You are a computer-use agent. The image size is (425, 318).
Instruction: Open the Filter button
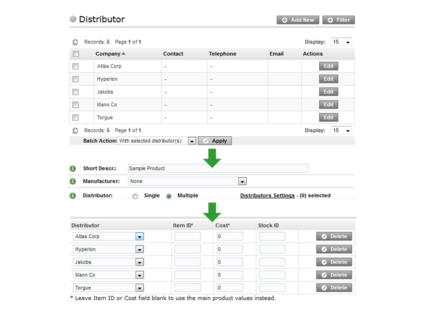(x=339, y=20)
